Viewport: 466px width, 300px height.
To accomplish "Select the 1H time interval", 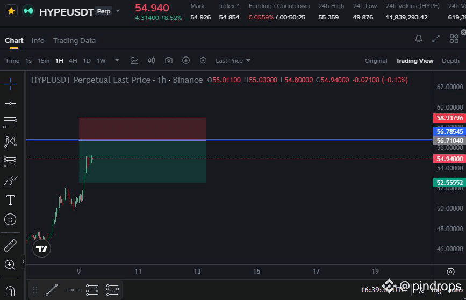I will [60, 61].
